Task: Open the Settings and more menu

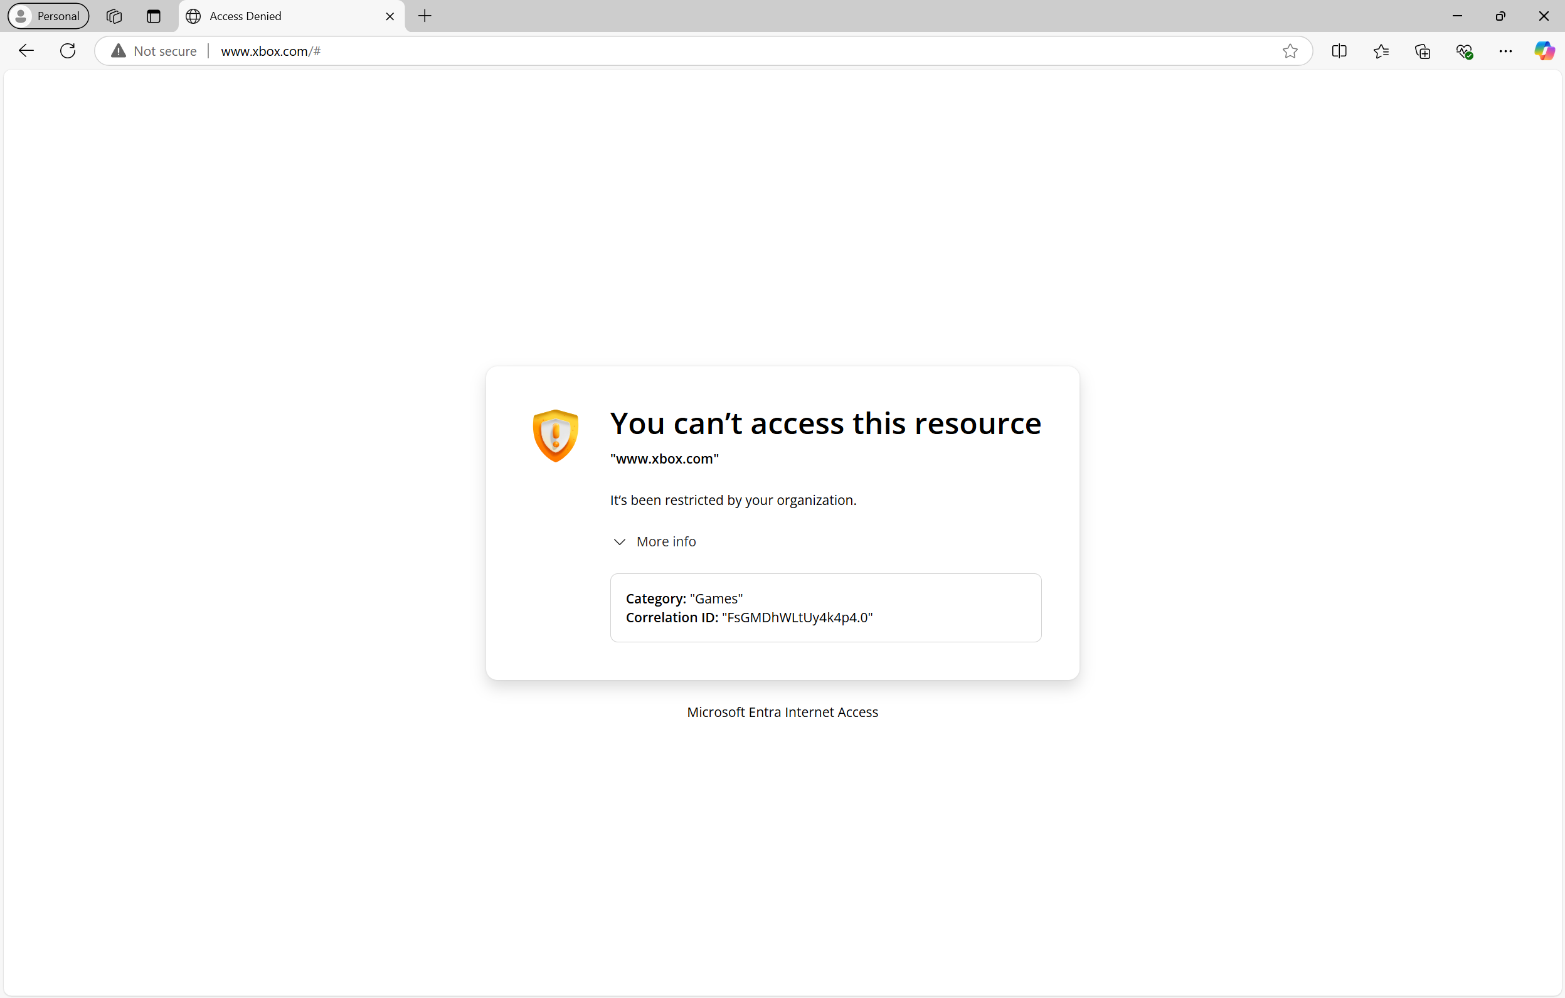Action: point(1505,51)
